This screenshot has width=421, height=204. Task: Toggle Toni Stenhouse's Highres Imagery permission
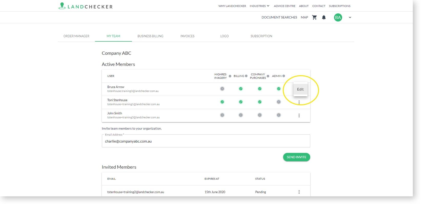point(222,102)
